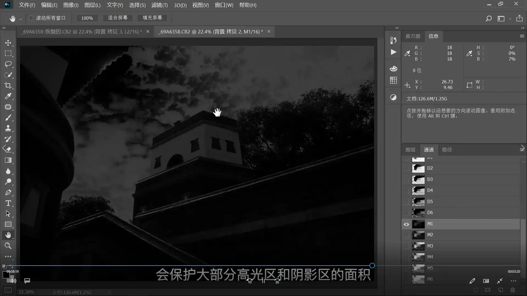Select the Horizontal Type tool

click(x=8, y=203)
